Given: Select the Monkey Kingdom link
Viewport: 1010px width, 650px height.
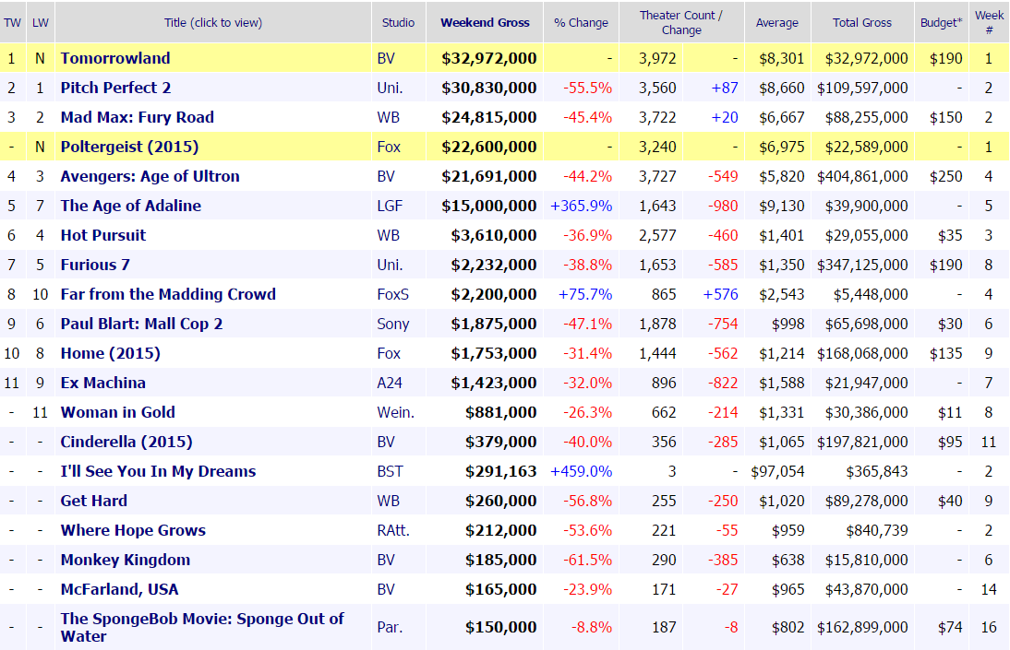Looking at the screenshot, I should click(126, 560).
